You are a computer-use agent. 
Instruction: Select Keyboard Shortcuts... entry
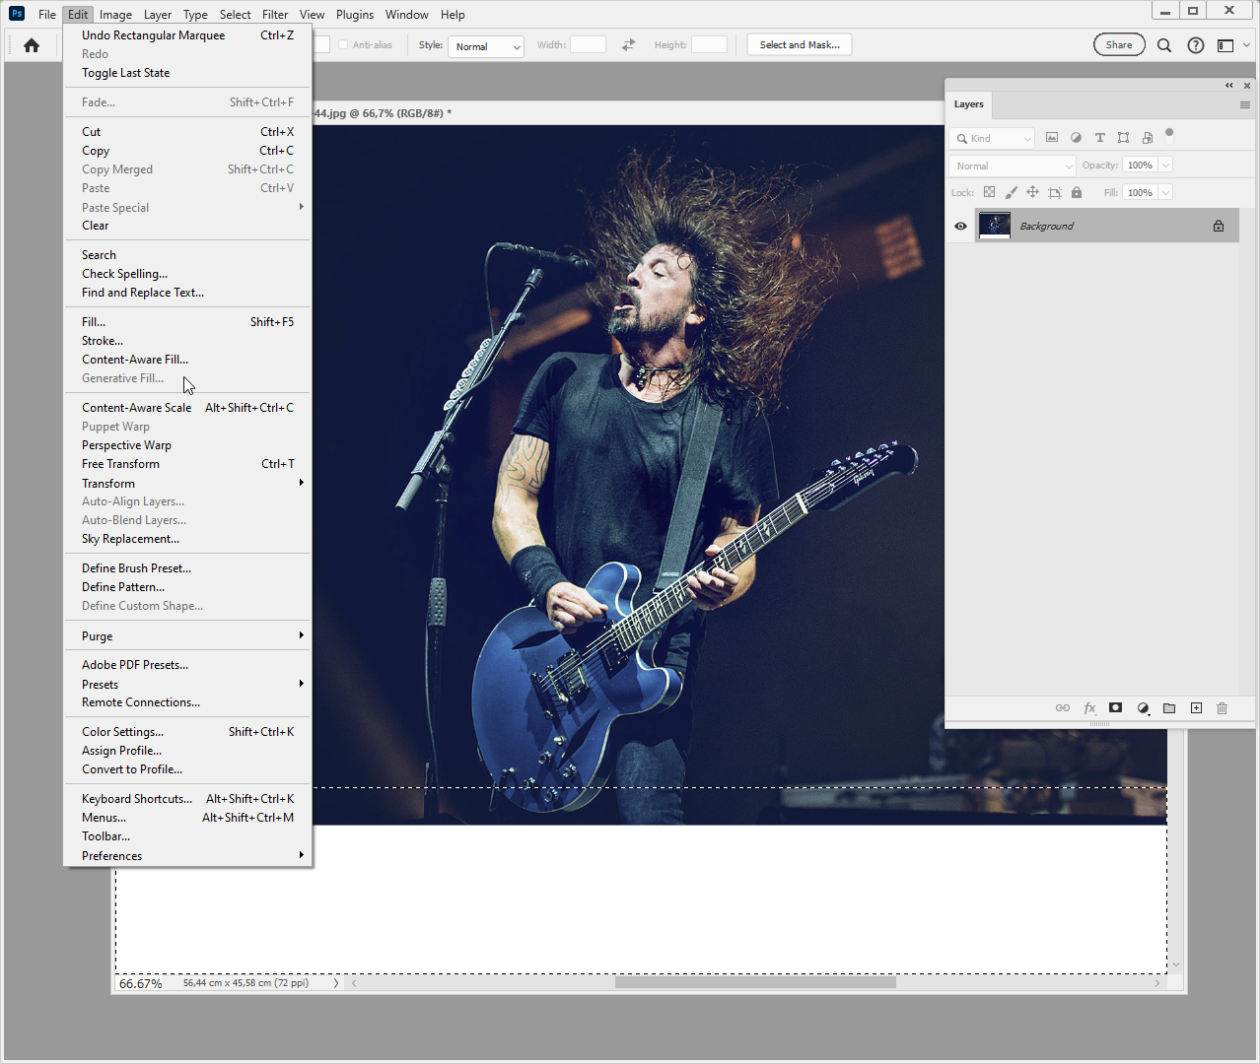[187, 799]
